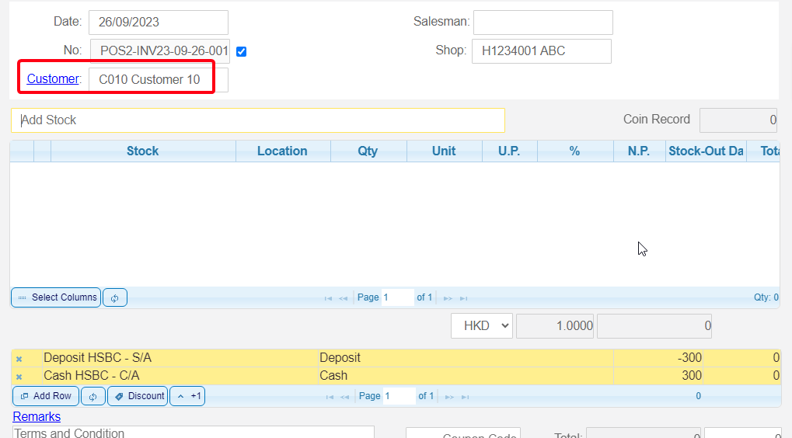
Task: Click the Salesman input field
Action: coord(543,23)
